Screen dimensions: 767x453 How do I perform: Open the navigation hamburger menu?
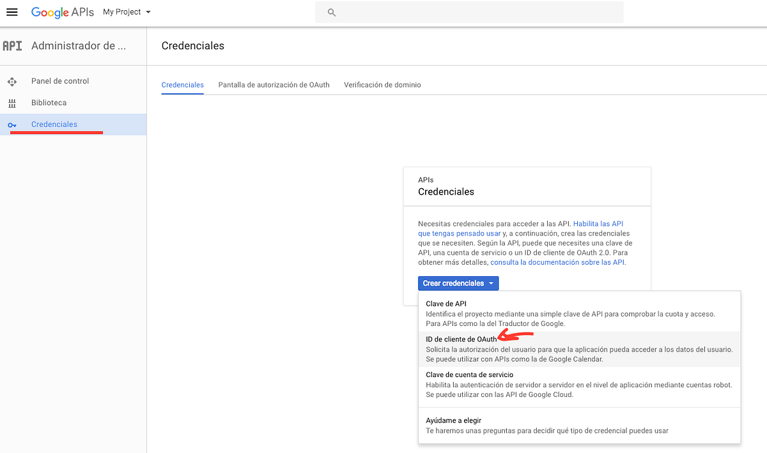coord(12,11)
